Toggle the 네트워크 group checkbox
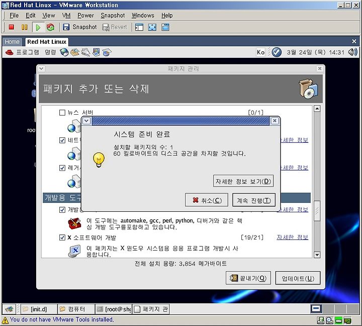Viewport: 362px width, 326px height. pyautogui.click(x=62, y=140)
